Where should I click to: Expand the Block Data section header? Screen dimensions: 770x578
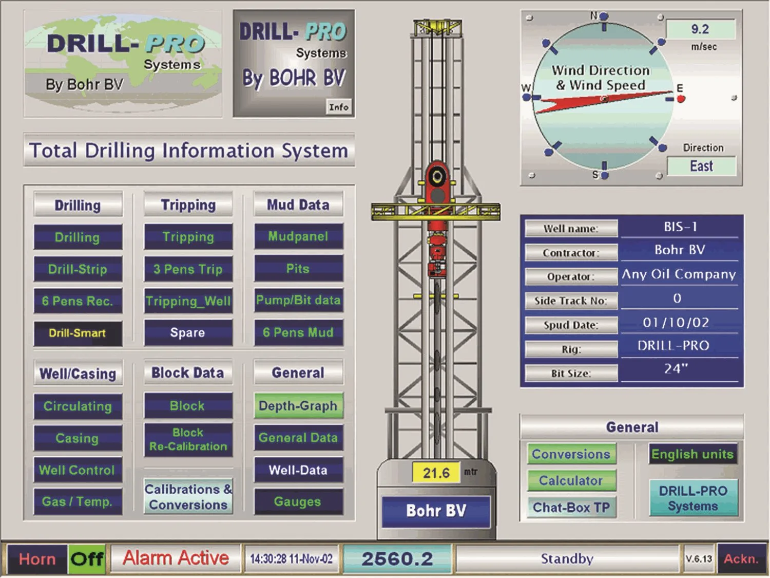click(188, 372)
